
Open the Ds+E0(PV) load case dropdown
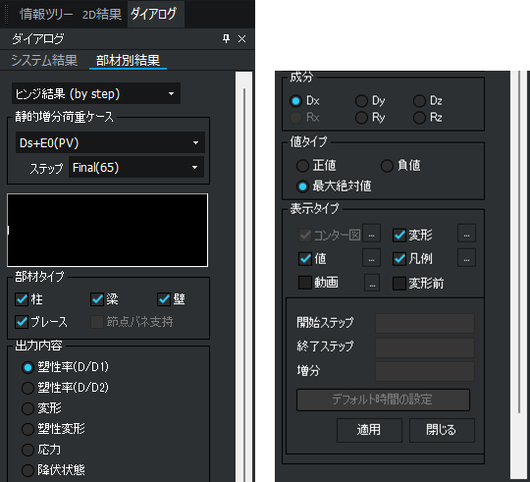(x=110, y=142)
